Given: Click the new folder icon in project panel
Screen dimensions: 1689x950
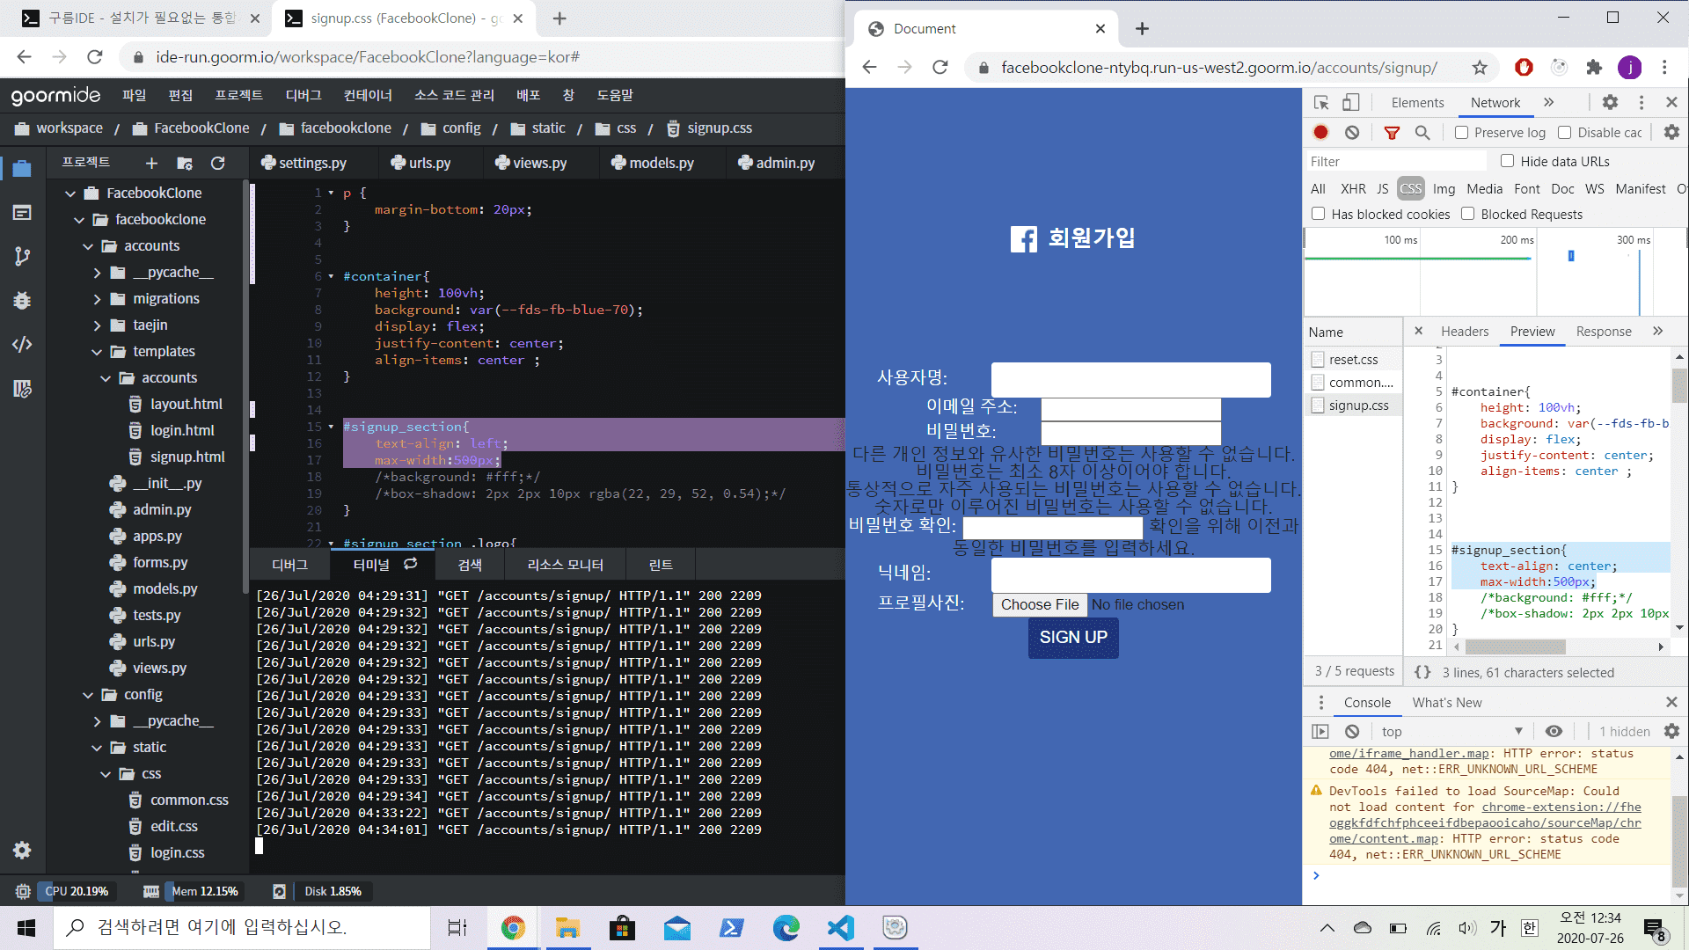Looking at the screenshot, I should [x=185, y=163].
